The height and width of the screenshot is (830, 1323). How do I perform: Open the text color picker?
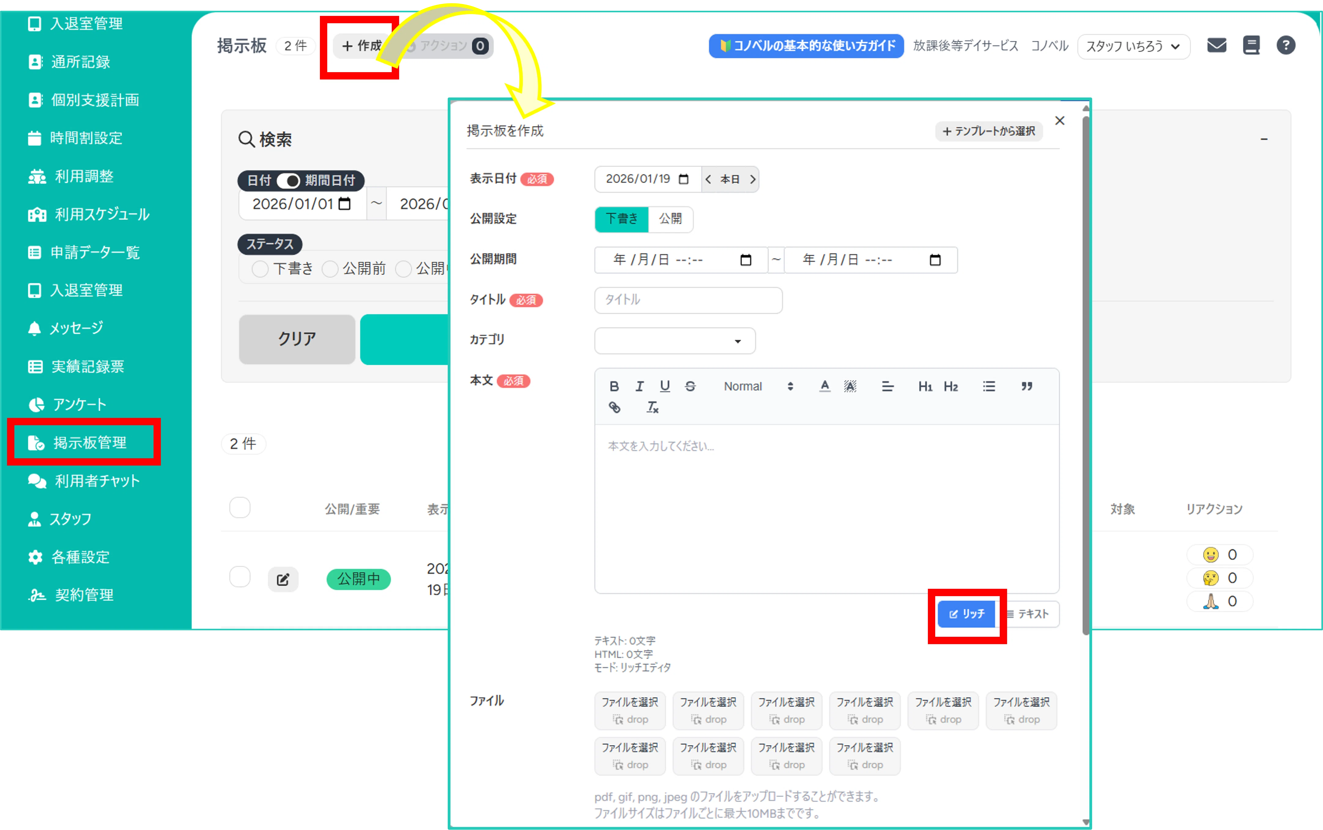point(824,386)
